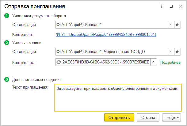Click the Отмена button

pos(148,117)
